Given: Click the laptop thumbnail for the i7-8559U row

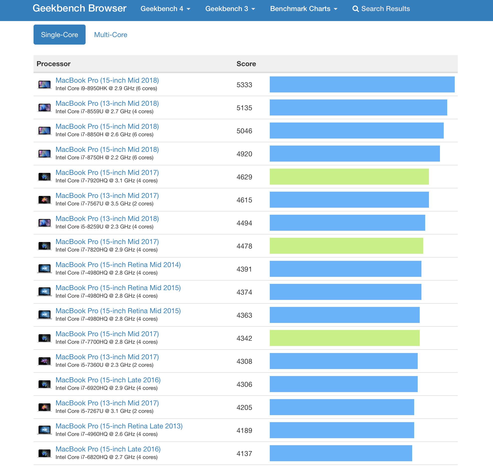Looking at the screenshot, I should [45, 108].
